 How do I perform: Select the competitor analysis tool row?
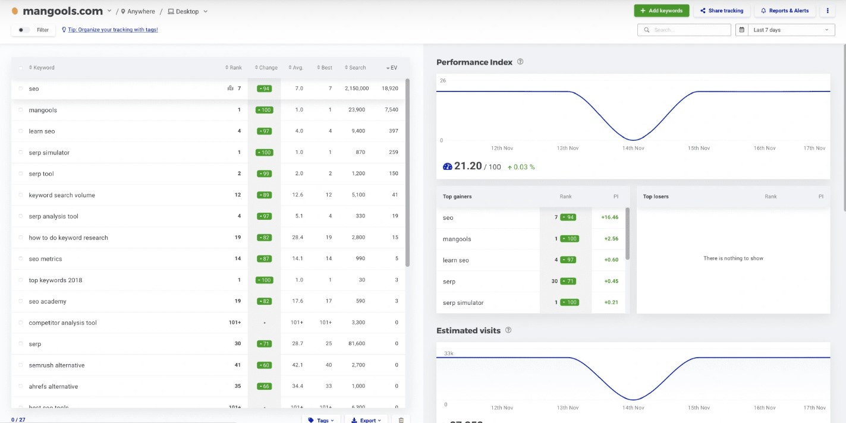point(208,323)
